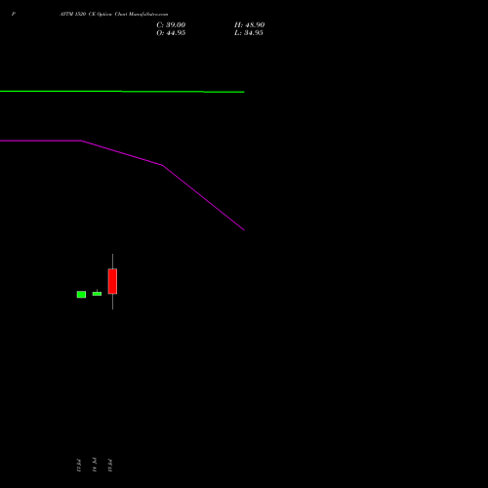Click the low value L: 34.95
This screenshot has height=488, width=488.
click(249, 33)
